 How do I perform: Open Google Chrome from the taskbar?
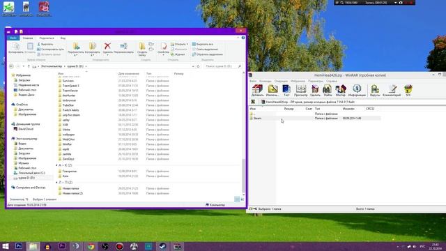(x=91, y=246)
